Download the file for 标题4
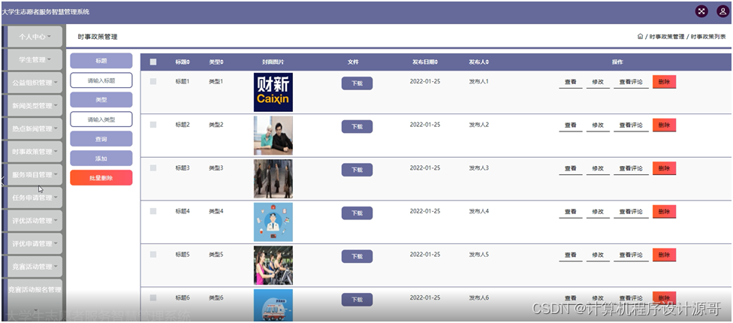 [x=357, y=213]
